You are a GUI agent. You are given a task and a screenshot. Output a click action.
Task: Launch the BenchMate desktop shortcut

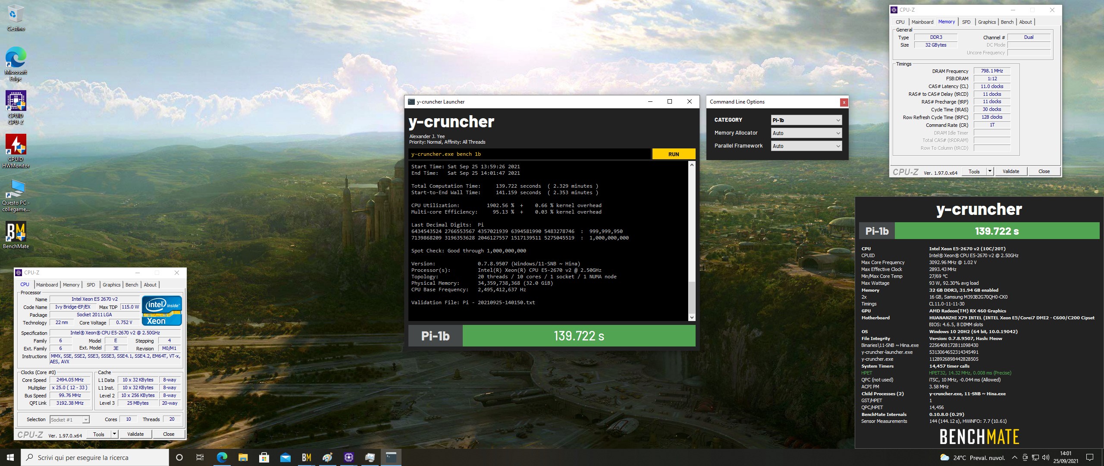[x=16, y=235]
